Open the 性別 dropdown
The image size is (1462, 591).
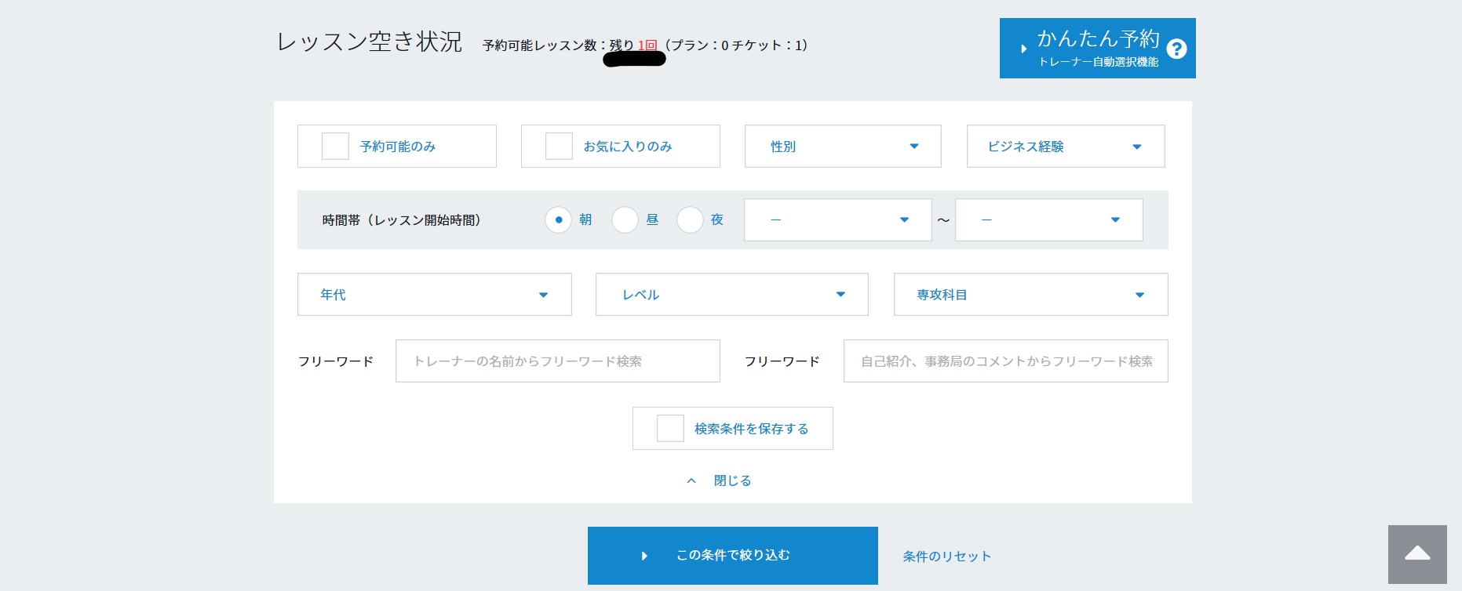(x=842, y=147)
